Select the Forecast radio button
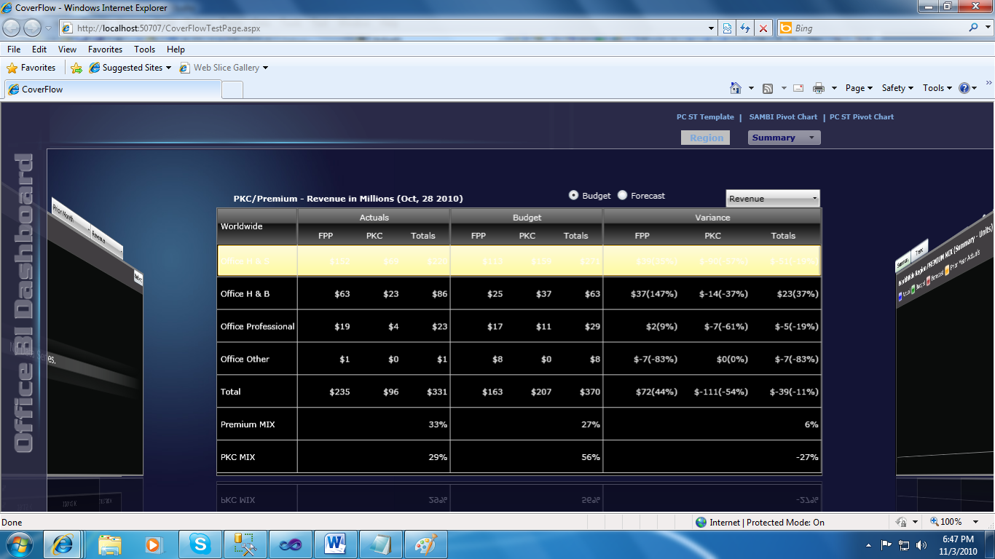995x559 pixels. click(x=622, y=195)
